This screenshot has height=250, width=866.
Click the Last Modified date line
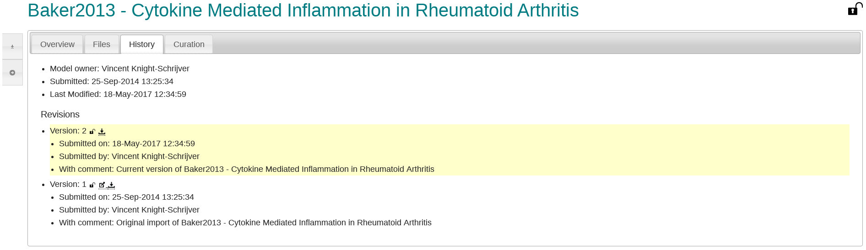click(118, 94)
